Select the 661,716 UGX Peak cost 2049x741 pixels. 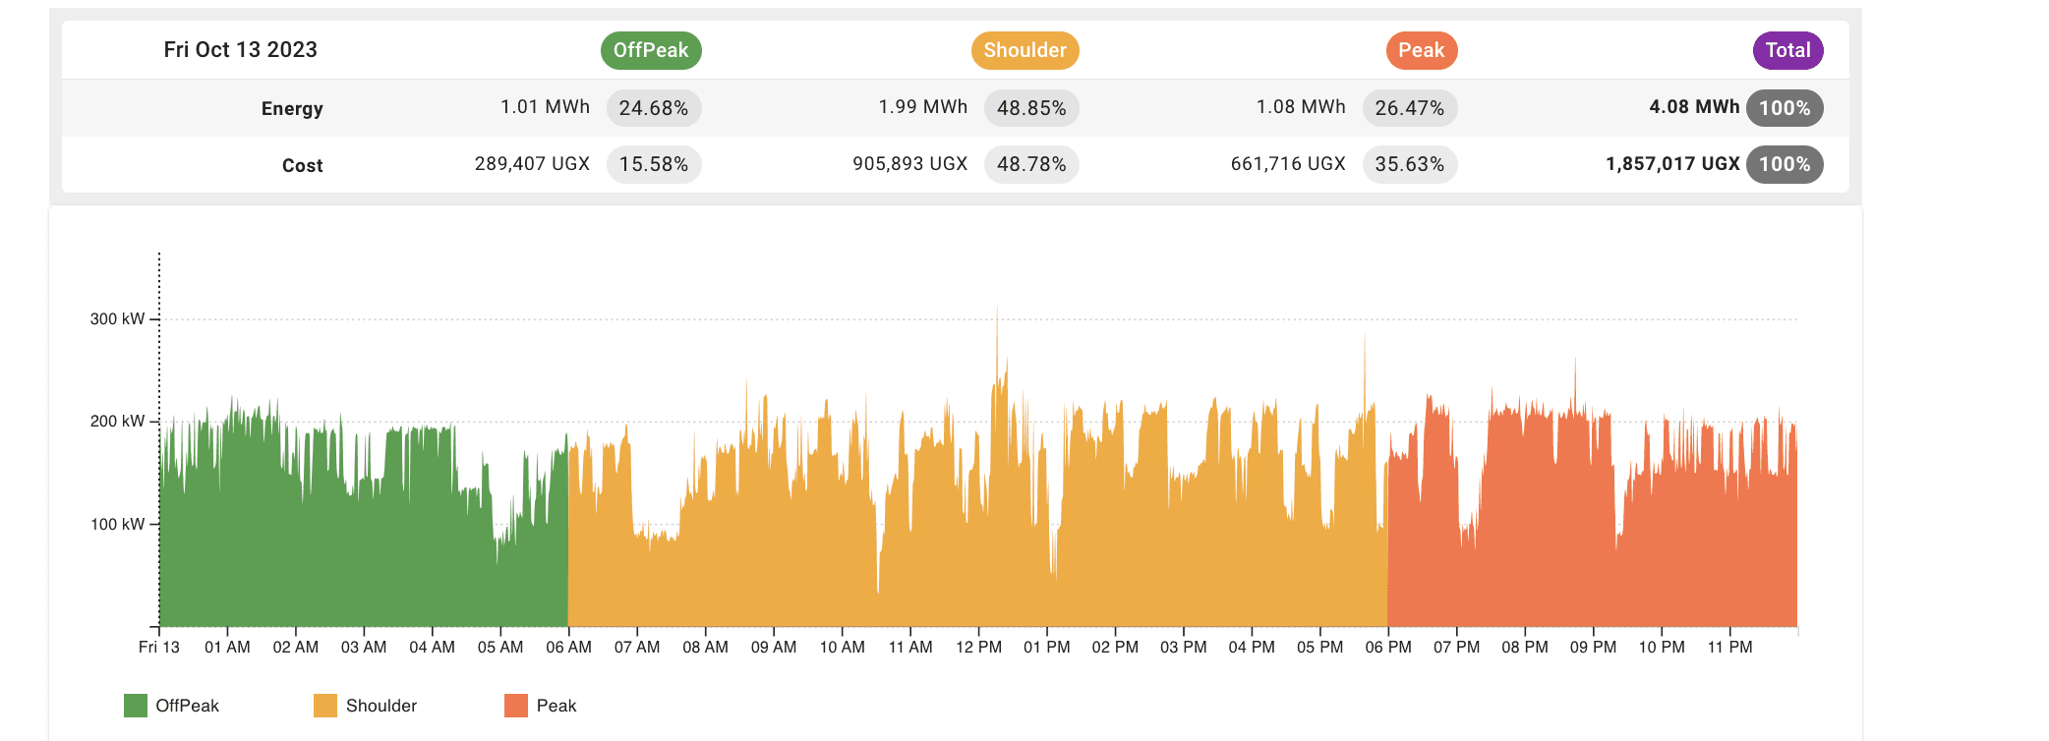coord(1288,164)
